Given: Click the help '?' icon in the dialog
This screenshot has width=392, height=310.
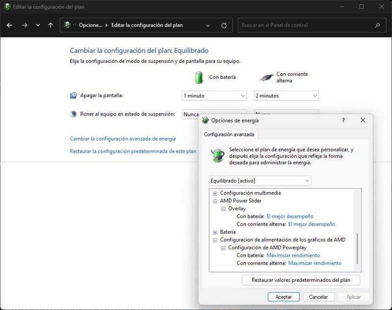Looking at the screenshot, I should (x=343, y=120).
